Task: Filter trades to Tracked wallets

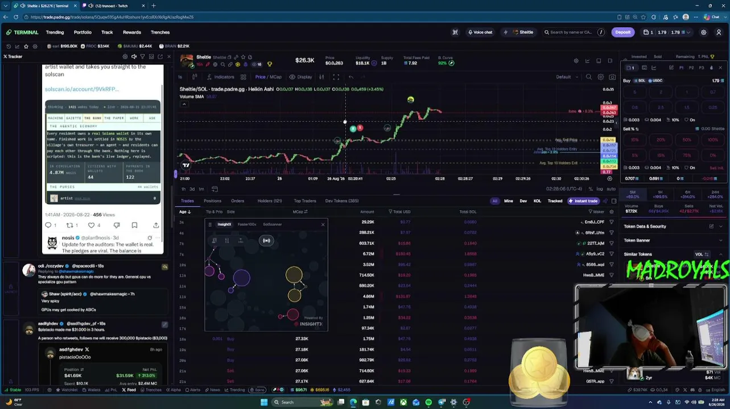Action: pyautogui.click(x=555, y=201)
